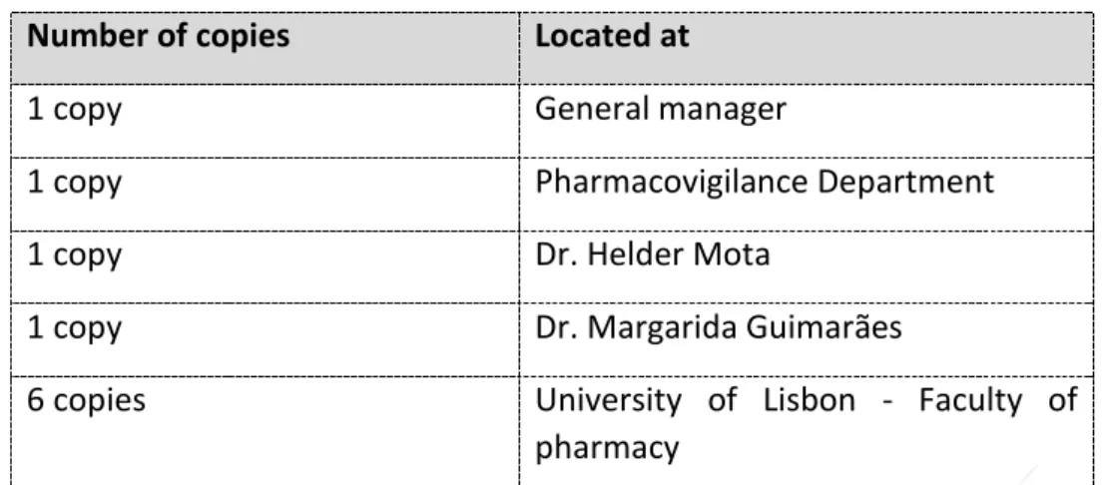Click '1 copy' beside General manager

tap(74, 111)
